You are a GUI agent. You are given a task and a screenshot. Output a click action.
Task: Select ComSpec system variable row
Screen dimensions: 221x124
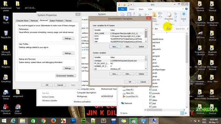[119, 61]
